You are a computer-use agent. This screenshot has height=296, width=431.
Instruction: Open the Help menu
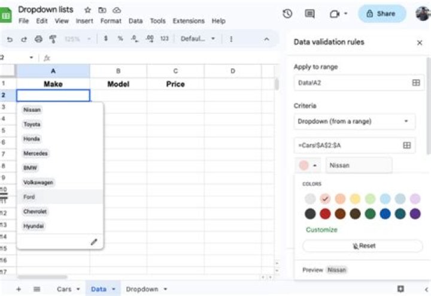[218, 21]
